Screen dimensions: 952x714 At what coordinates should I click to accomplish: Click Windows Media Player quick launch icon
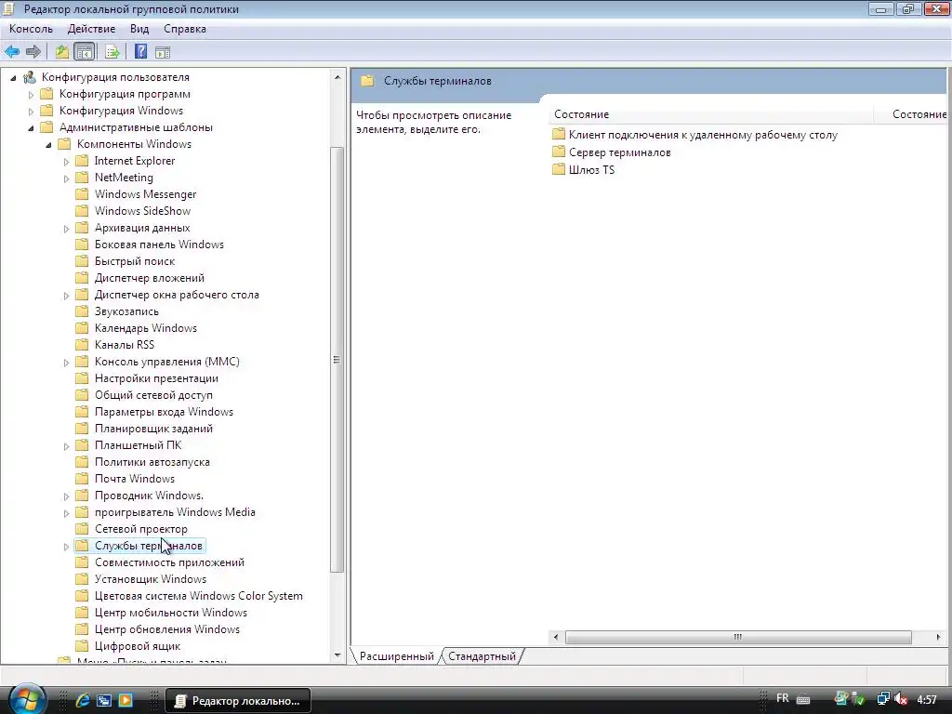pos(126,700)
